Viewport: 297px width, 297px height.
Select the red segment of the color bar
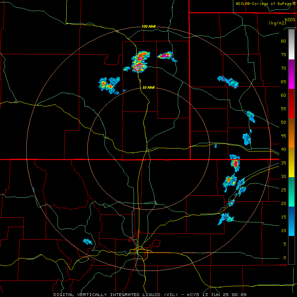pyautogui.click(x=291, y=104)
